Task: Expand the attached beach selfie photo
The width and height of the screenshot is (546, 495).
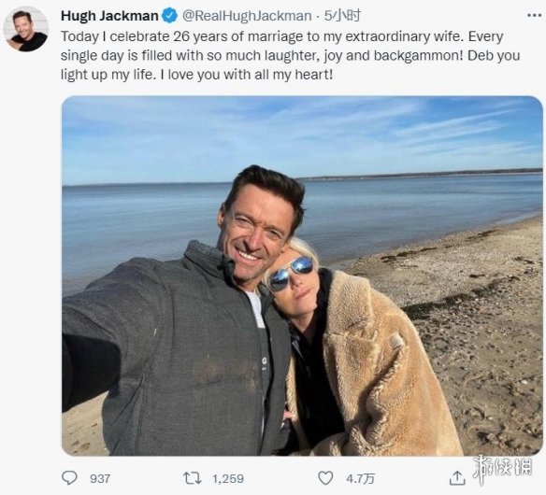Action: (302, 276)
